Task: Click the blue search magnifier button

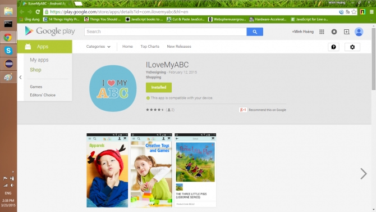Action: tap(255, 31)
